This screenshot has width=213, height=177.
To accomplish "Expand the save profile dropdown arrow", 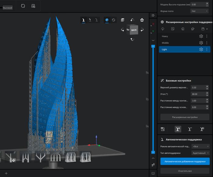I will [207, 29].
